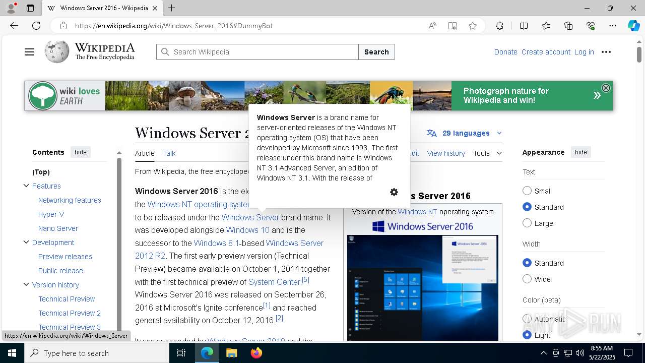Switch to the Article tab

145,153
